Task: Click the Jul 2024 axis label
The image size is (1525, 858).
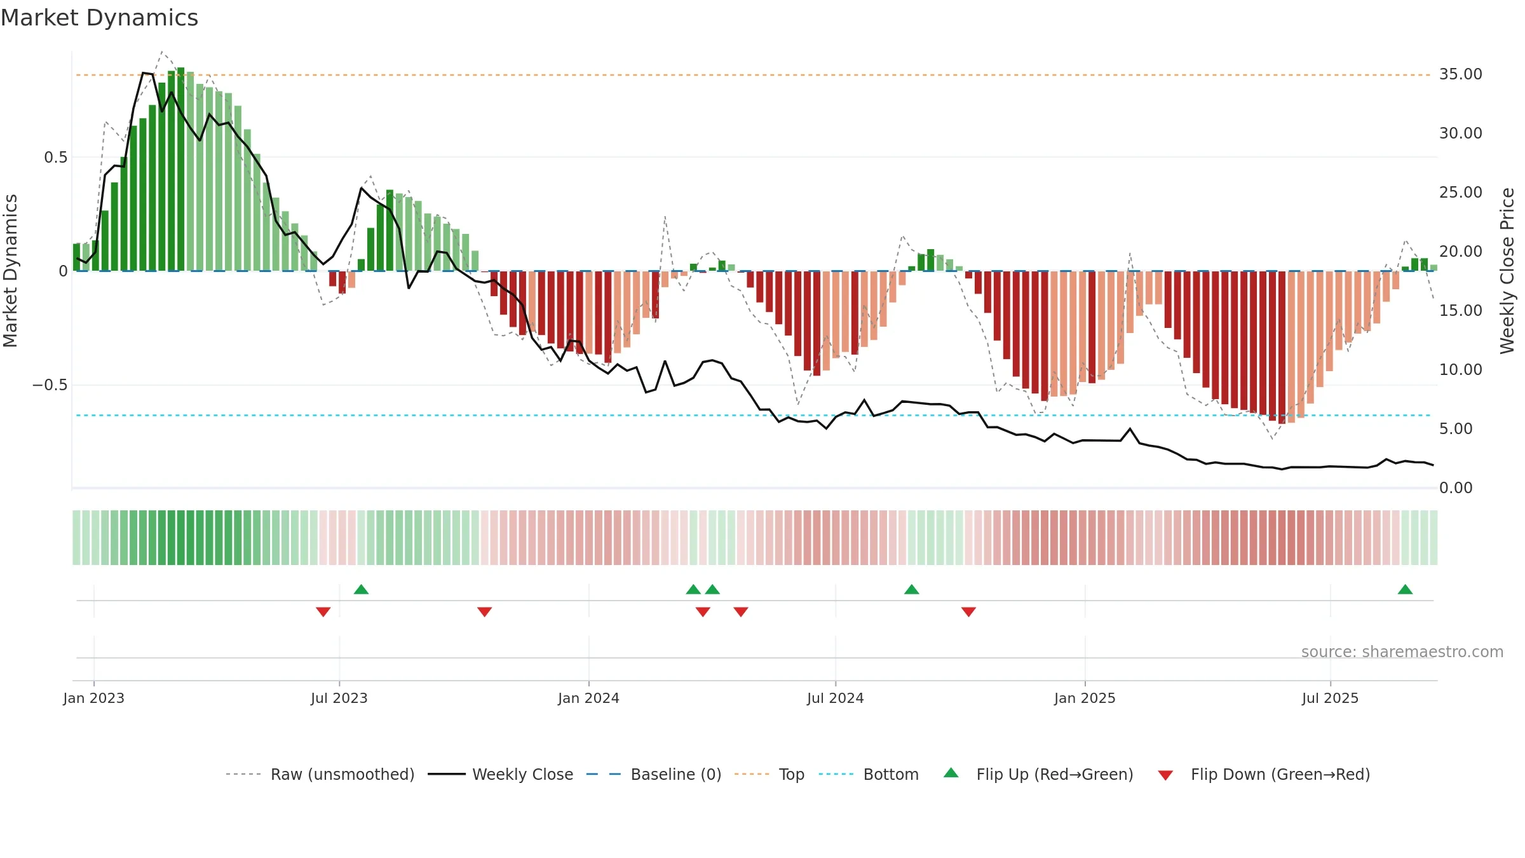Action: pyautogui.click(x=836, y=698)
